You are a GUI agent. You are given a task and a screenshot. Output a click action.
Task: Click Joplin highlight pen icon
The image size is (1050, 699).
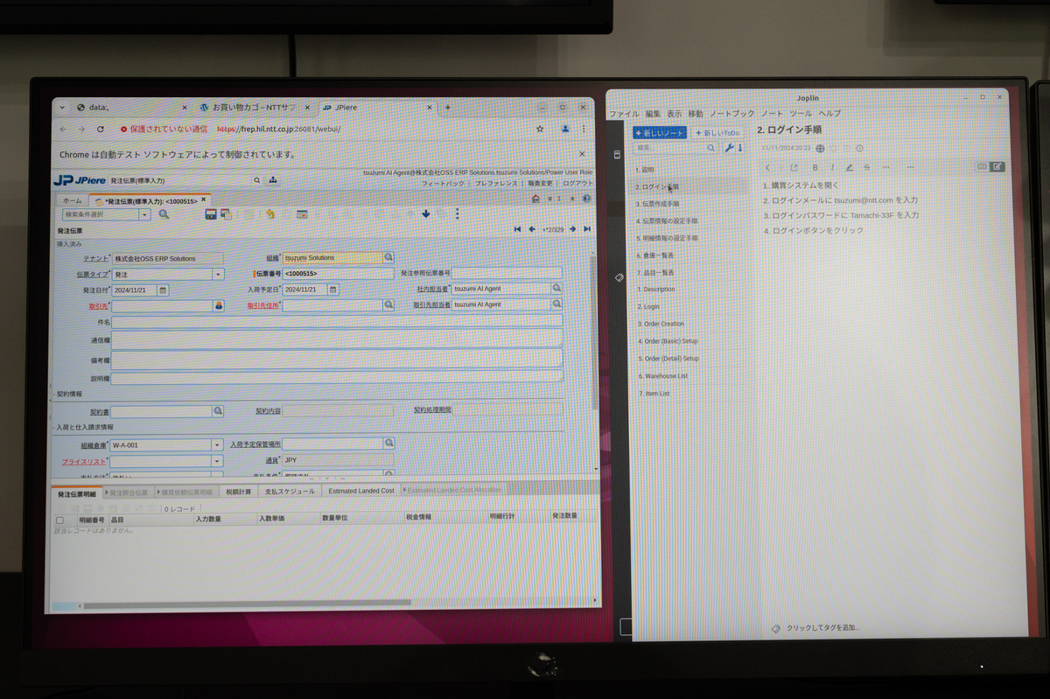[x=849, y=167]
